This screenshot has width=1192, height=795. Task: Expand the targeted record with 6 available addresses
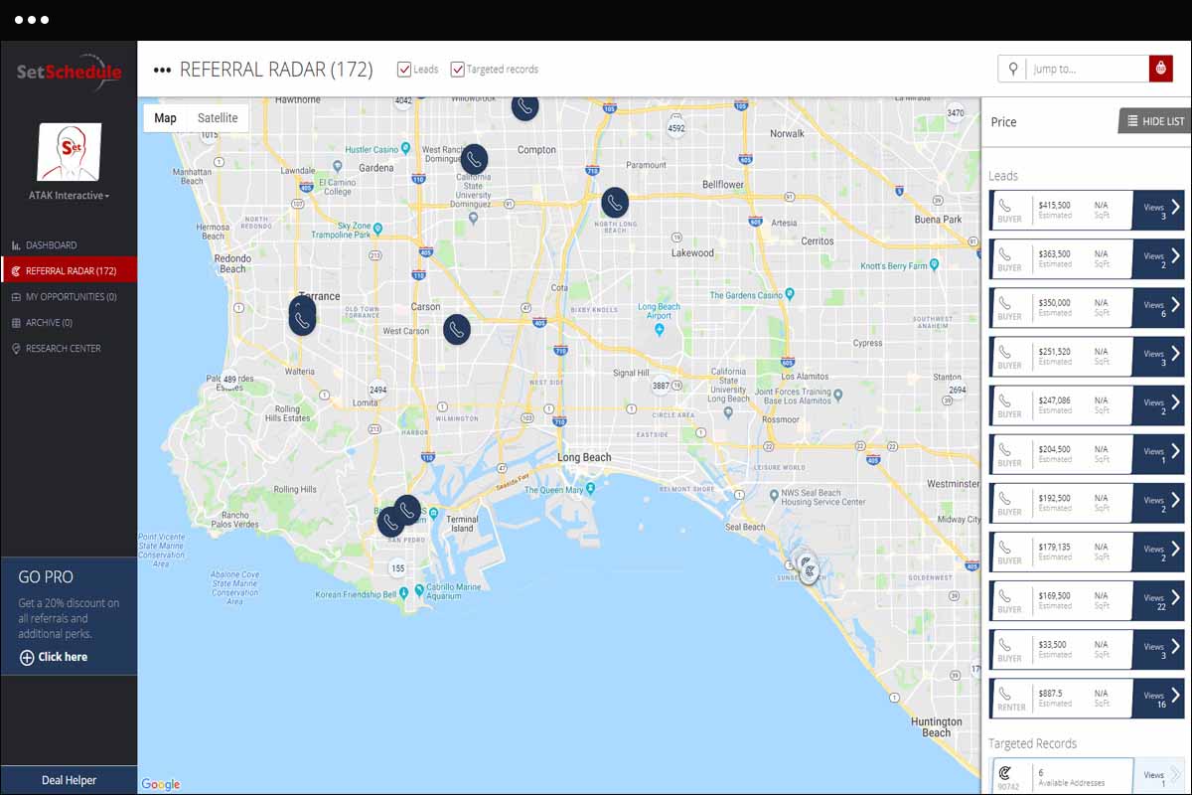coord(1175,774)
